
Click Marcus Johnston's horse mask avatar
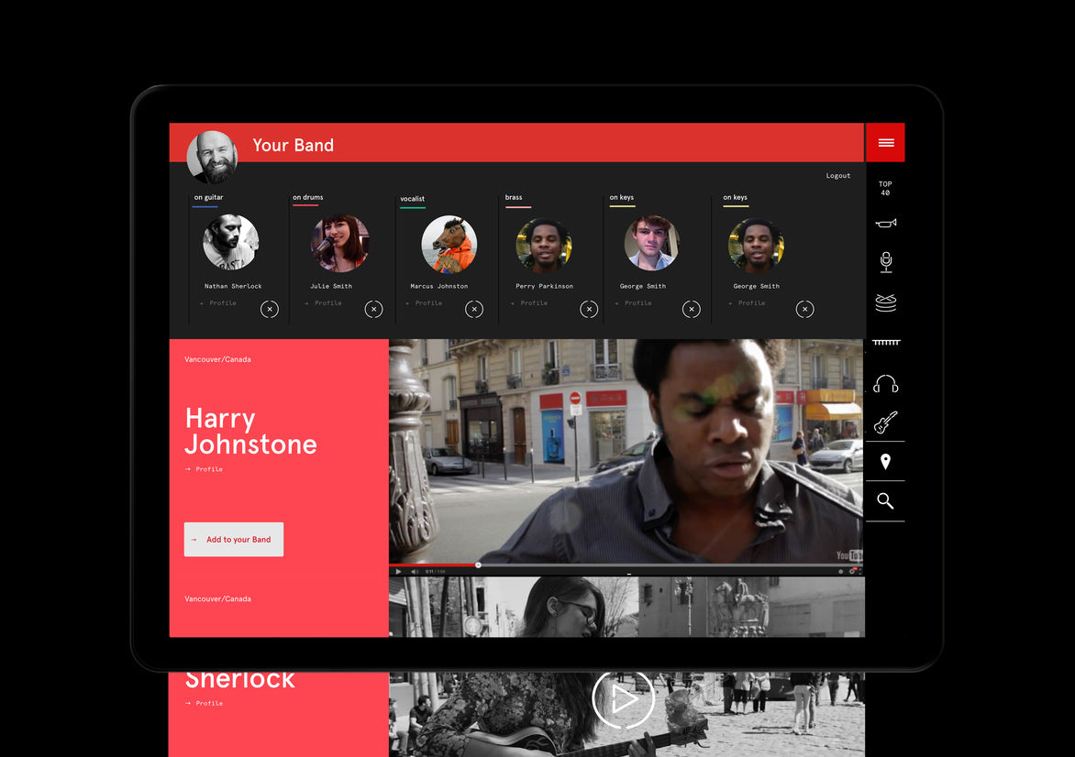[x=449, y=244]
